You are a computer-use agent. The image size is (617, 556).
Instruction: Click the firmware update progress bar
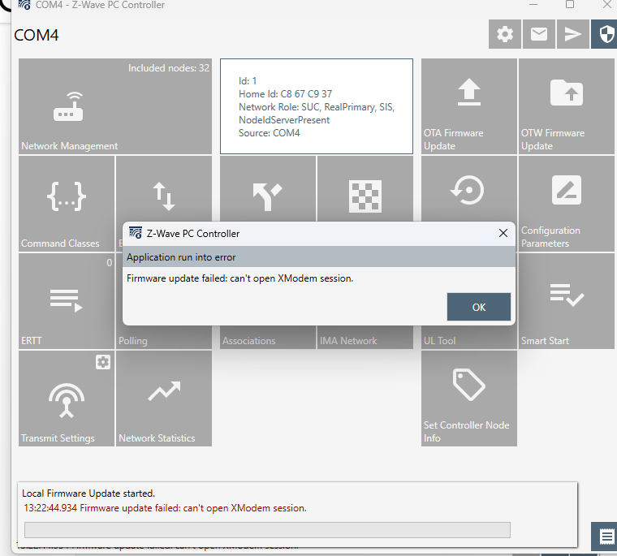[x=267, y=530]
